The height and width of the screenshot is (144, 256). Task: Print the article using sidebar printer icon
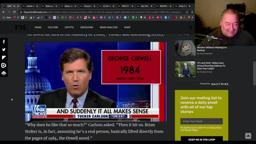pyautogui.click(x=4, y=73)
